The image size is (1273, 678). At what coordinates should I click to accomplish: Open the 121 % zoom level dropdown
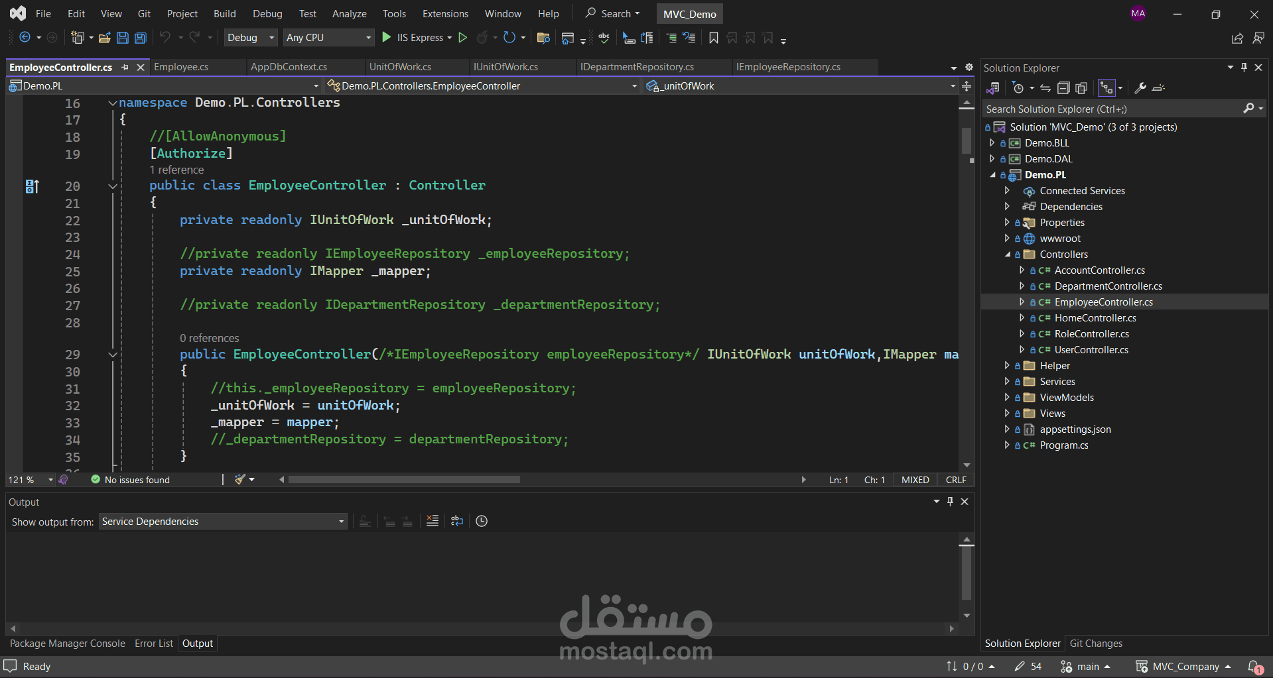[x=31, y=480]
